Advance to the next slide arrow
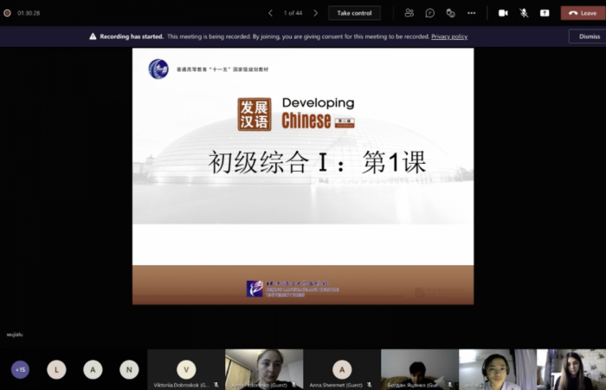 click(315, 13)
